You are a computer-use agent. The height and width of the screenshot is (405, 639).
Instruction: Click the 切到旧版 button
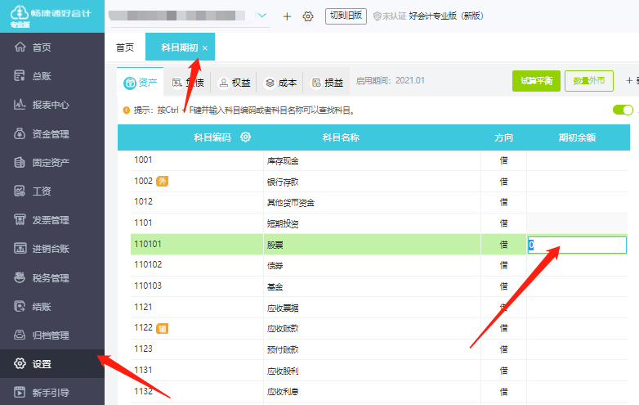346,16
